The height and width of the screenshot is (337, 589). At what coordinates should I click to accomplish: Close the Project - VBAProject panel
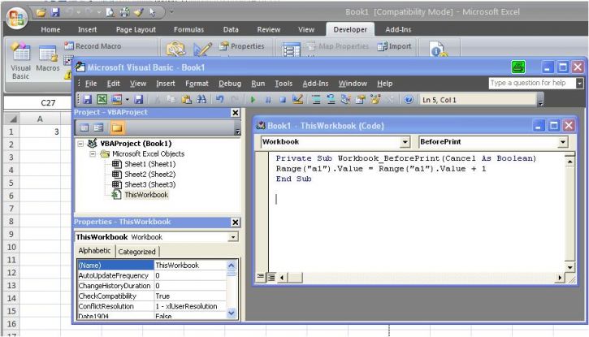[x=235, y=113]
